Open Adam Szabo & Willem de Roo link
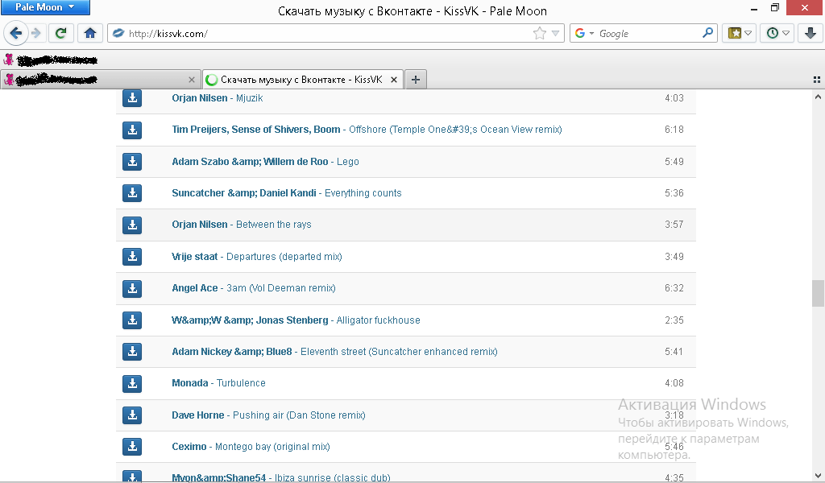The height and width of the screenshot is (483, 825). tap(265, 161)
